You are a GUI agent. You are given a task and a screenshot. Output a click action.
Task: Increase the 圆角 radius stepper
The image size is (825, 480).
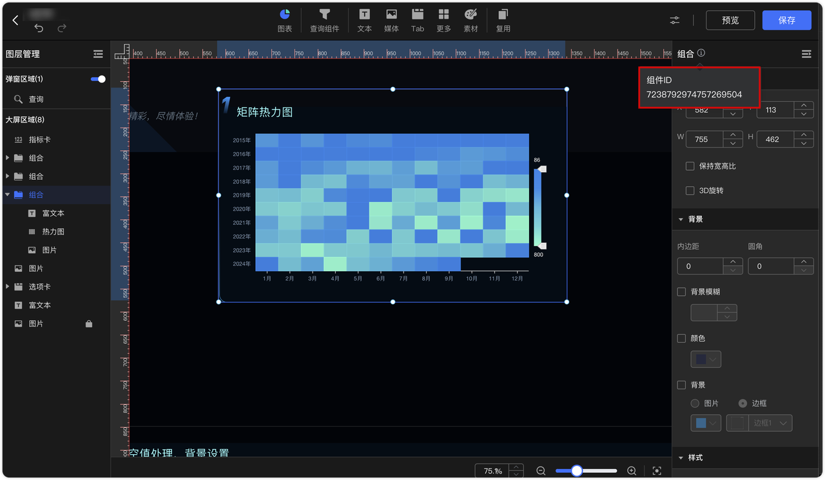[803, 262]
